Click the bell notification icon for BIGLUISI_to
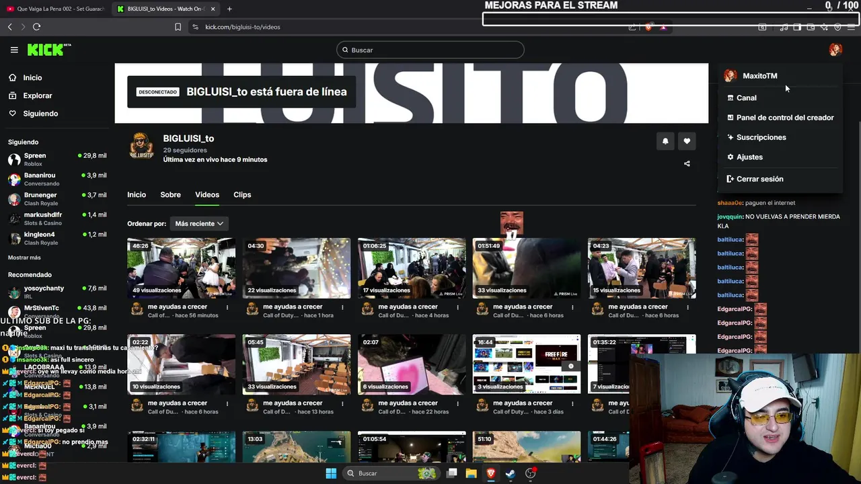This screenshot has height=484, width=861. [x=665, y=141]
